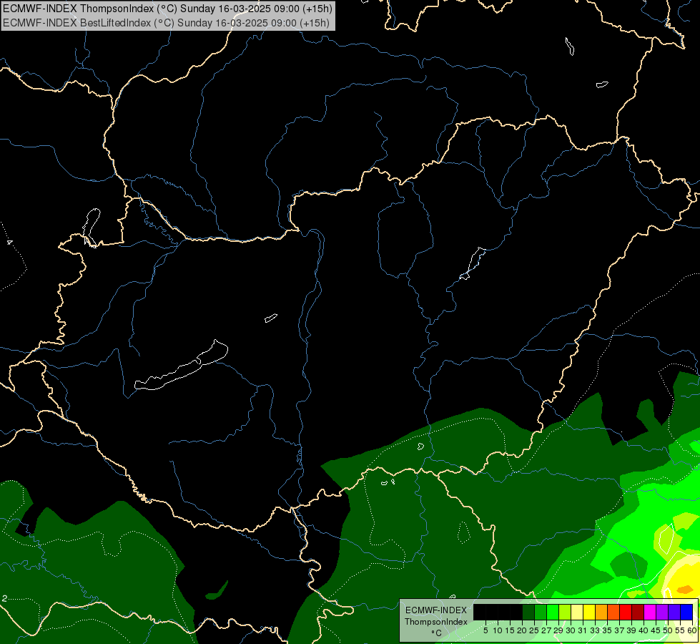Click the legend value 31
The width and height of the screenshot is (700, 644).
[x=582, y=630]
